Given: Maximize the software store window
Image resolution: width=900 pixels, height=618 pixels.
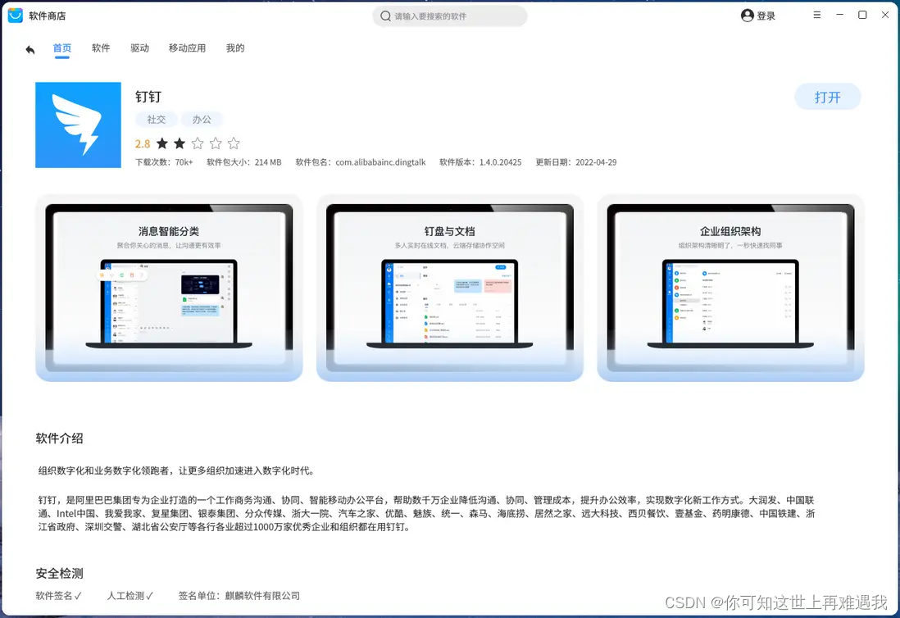Looking at the screenshot, I should tap(862, 15).
